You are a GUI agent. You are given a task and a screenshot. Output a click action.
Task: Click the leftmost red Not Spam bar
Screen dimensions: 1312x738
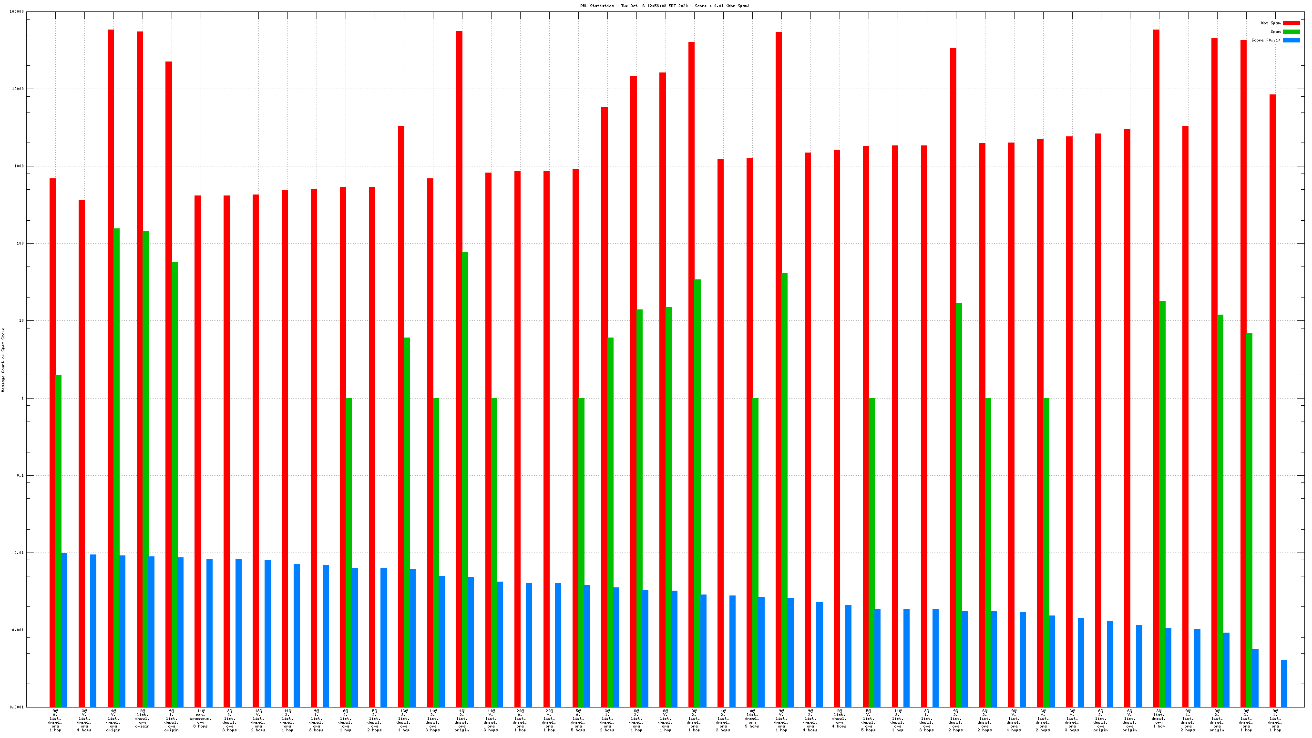pos(52,442)
